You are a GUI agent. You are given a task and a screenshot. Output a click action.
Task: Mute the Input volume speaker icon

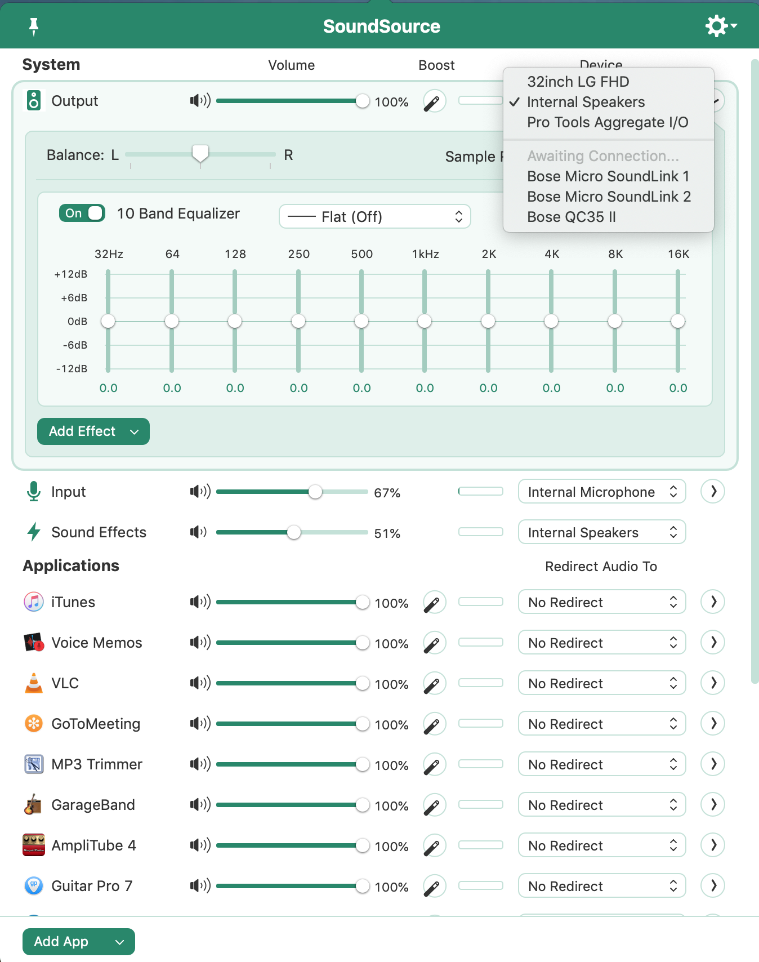(x=200, y=492)
